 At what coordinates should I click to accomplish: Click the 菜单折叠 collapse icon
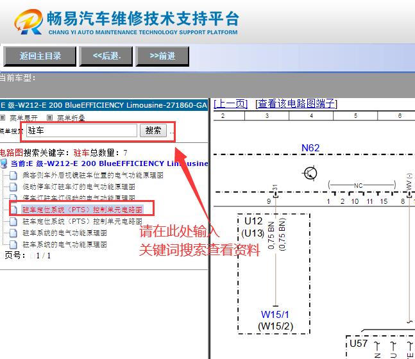49,117
